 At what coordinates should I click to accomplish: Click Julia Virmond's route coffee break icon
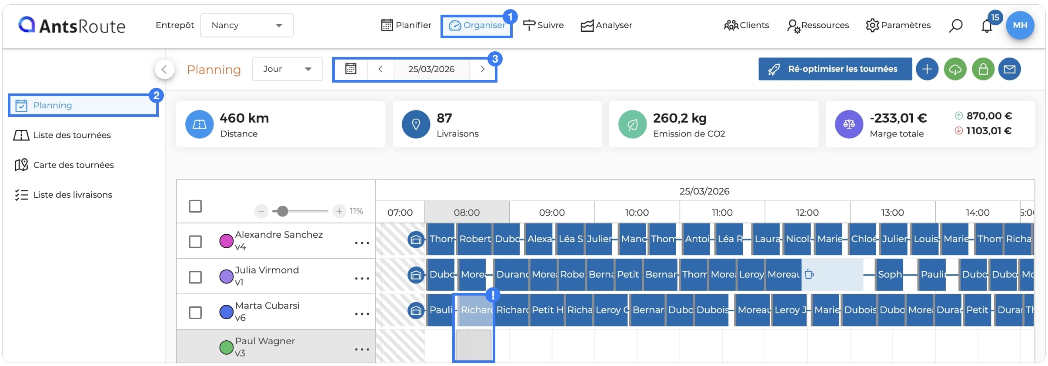point(809,274)
